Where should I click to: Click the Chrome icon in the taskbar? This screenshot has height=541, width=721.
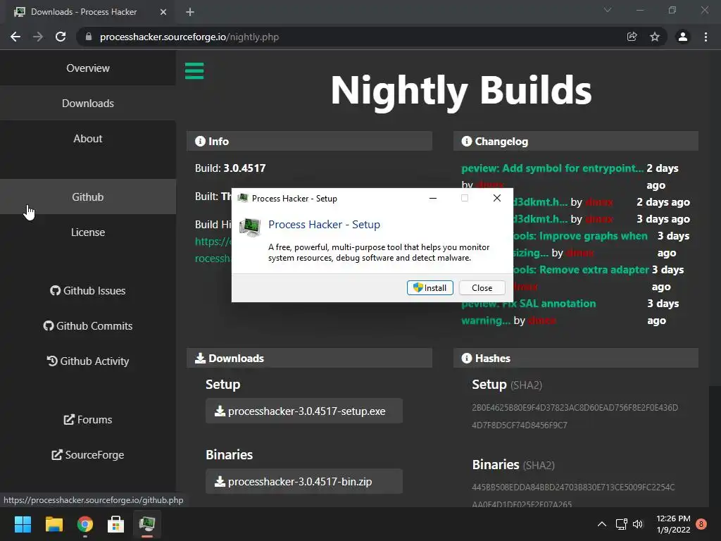[85, 524]
